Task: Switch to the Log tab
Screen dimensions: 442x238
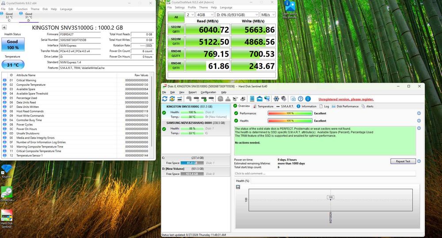Action: click(324, 106)
